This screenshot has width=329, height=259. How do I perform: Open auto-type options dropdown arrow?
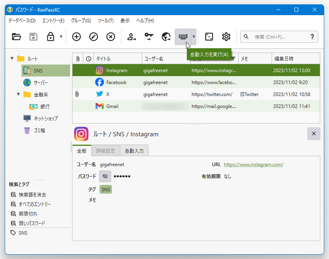194,37
